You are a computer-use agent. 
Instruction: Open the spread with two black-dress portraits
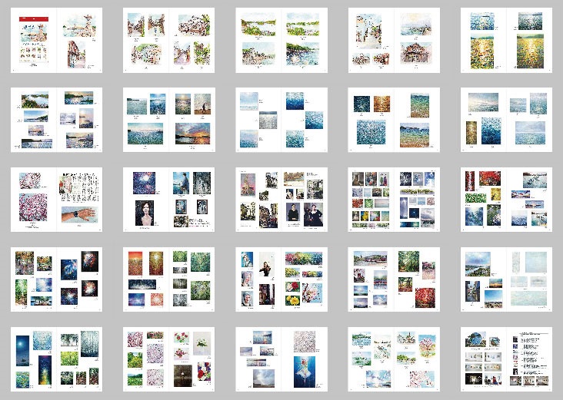coord(281,200)
